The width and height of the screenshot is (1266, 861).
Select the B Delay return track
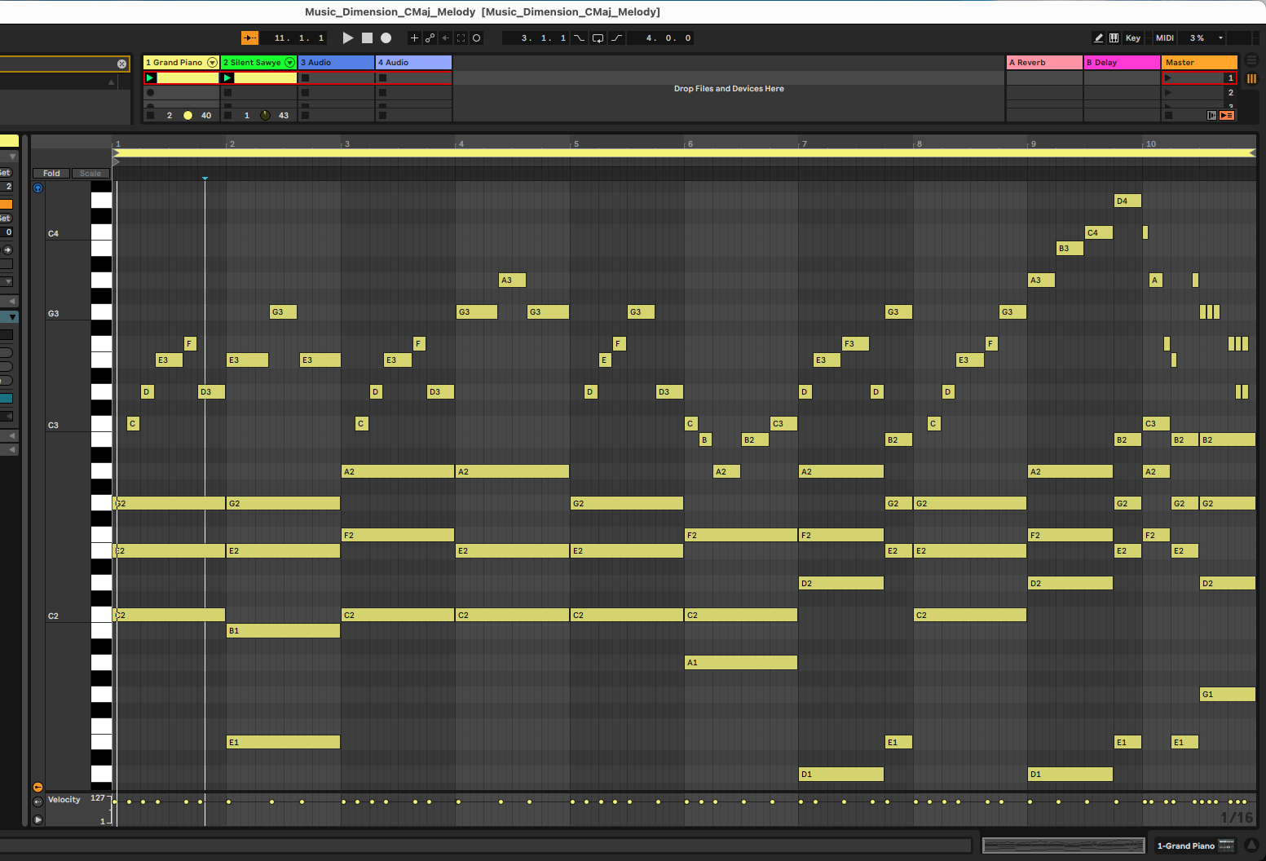(x=1122, y=62)
